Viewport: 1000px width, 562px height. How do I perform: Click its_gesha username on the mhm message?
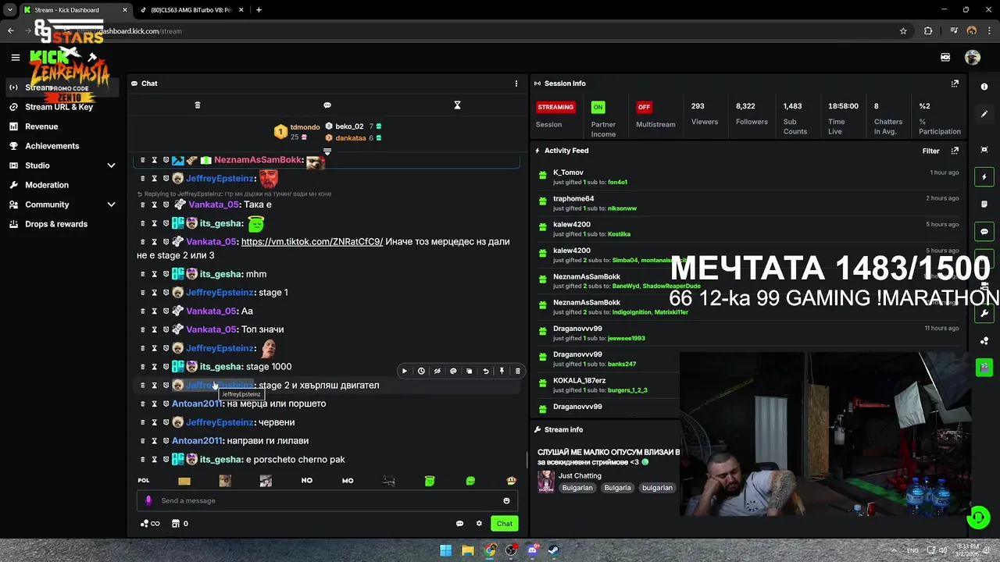click(221, 275)
